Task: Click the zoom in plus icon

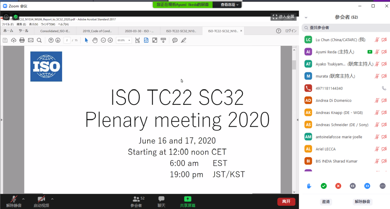Action: click(110, 40)
